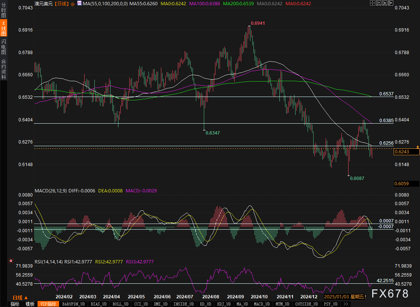Click the orange circled-plus icon near 日线
Image resolution: width=420 pixels, height=307 pixels.
pyautogui.click(x=73, y=4)
